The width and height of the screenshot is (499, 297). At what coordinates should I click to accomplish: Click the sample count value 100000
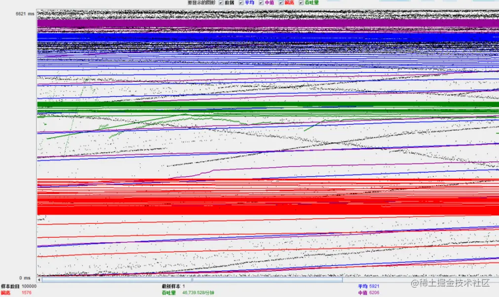click(x=29, y=286)
